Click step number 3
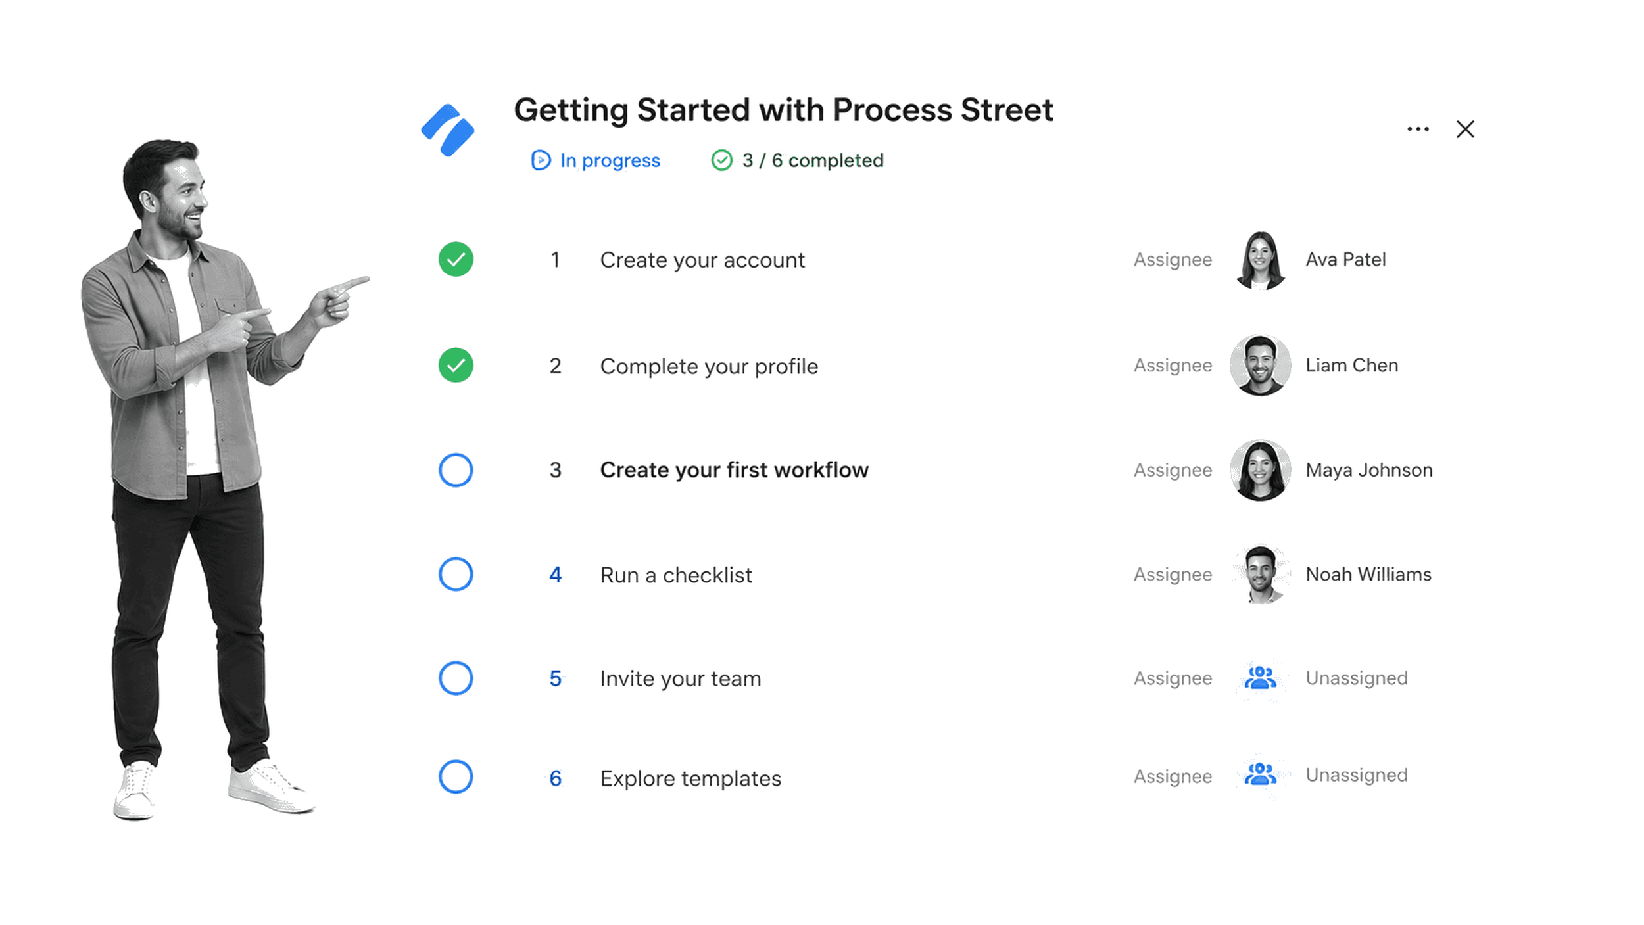This screenshot has width=1644, height=925. pyautogui.click(x=556, y=470)
